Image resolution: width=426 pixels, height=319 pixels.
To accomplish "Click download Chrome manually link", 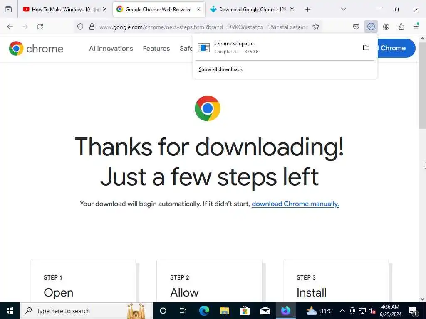I will [295, 204].
